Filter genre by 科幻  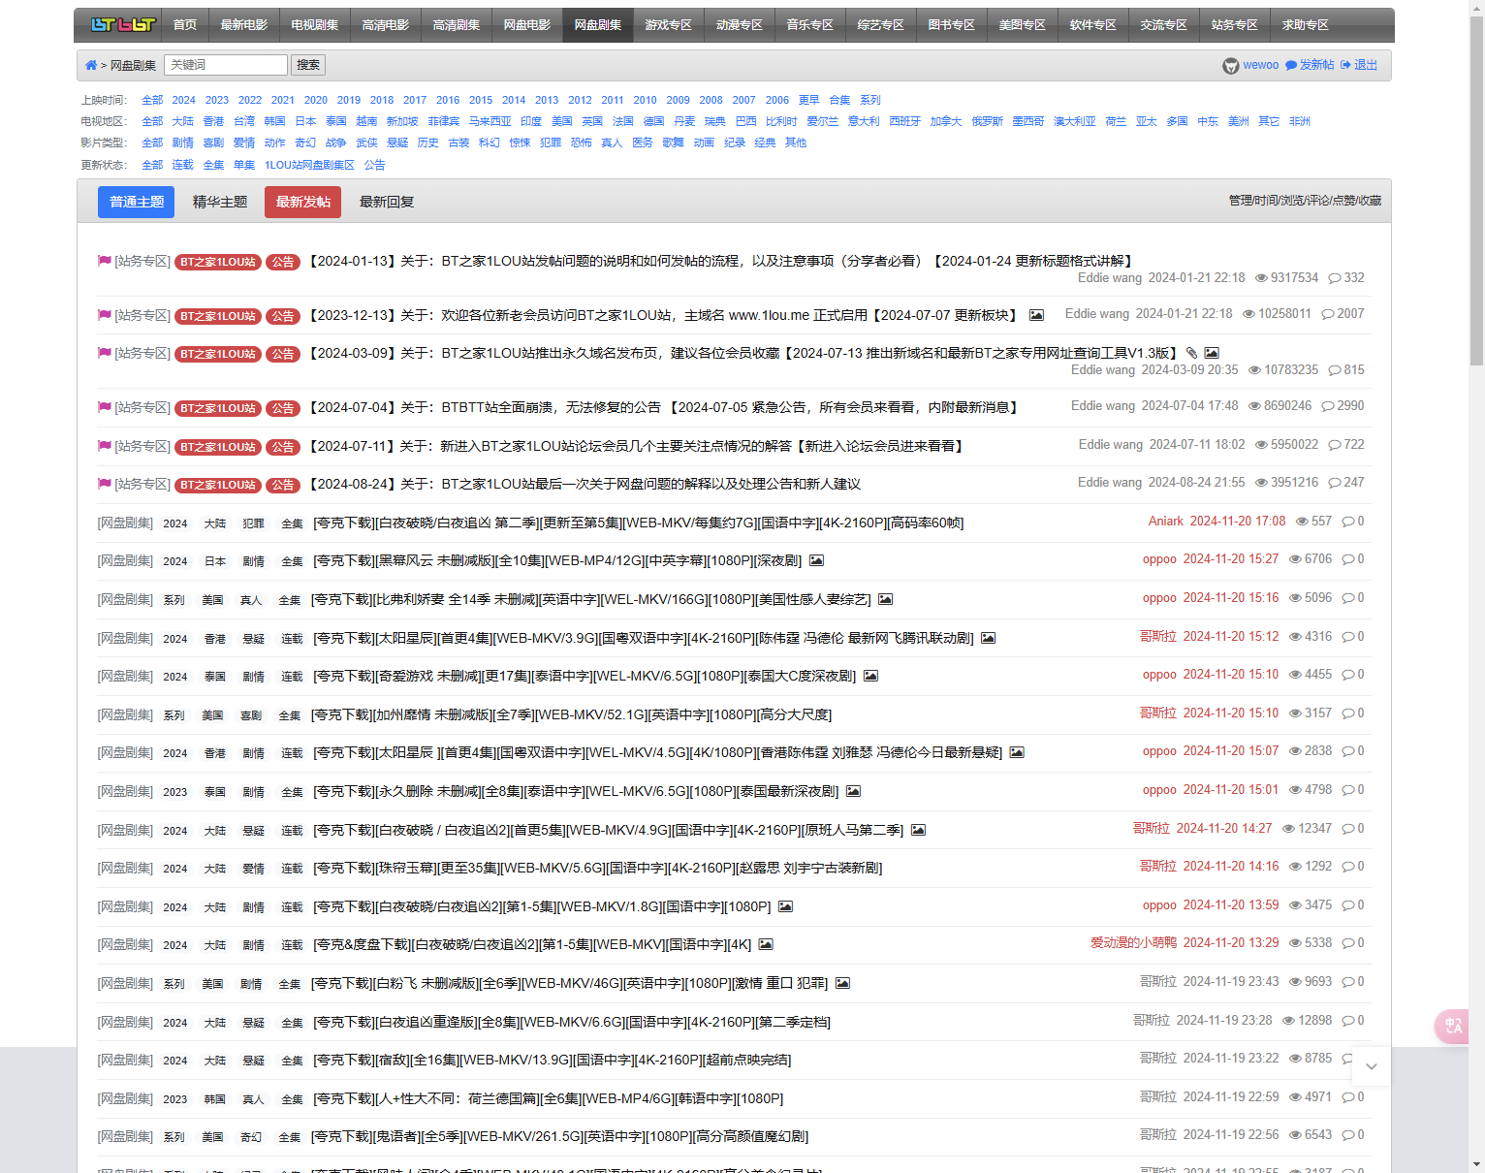[x=490, y=143]
